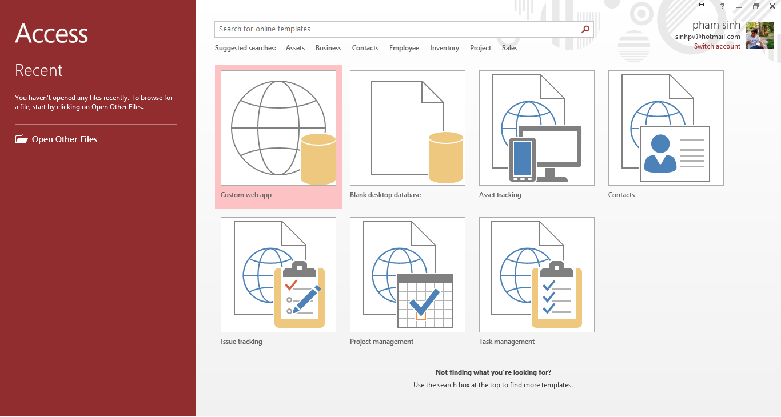Click the Open Other Files link

point(65,139)
